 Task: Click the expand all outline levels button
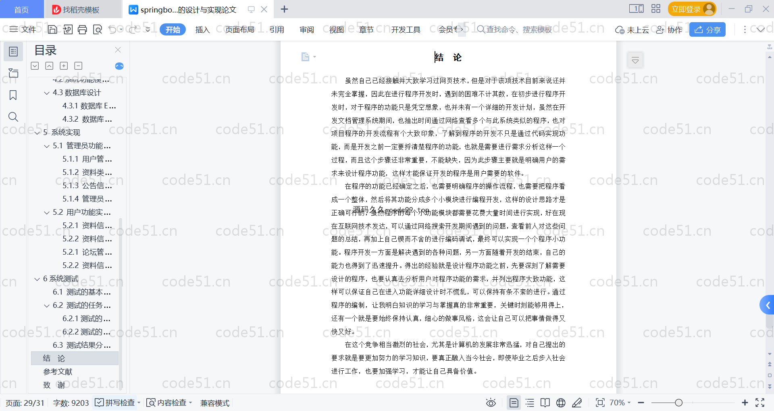35,66
